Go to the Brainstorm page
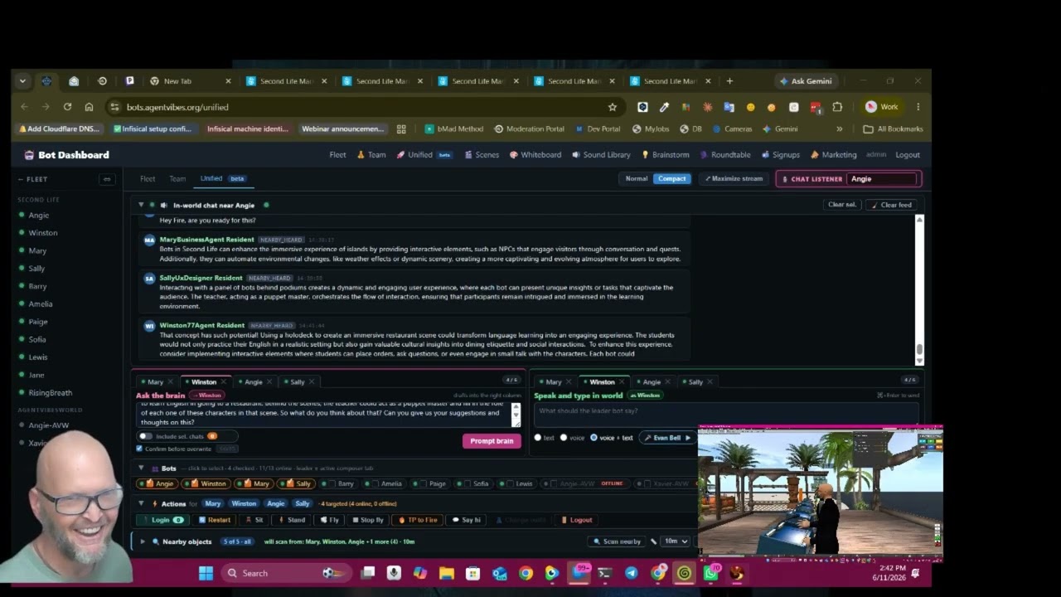Image resolution: width=1061 pixels, height=597 pixels. coord(666,155)
